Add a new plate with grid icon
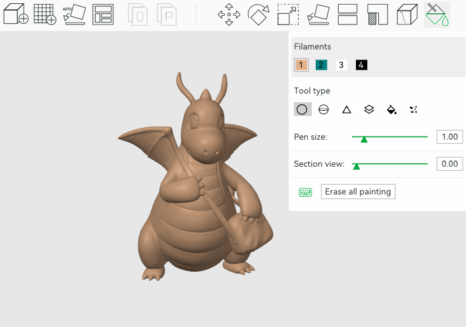 coord(45,14)
